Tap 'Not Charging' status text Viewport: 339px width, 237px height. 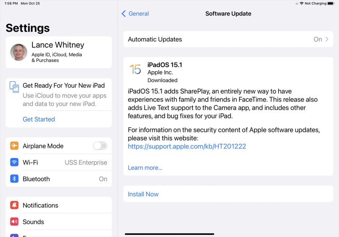click(x=316, y=3)
